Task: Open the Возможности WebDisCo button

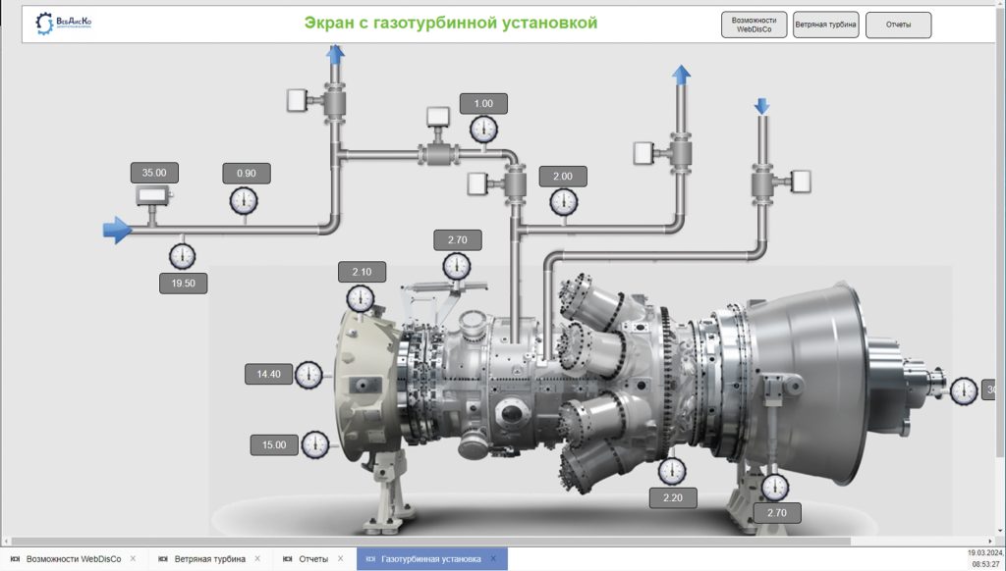Action: pyautogui.click(x=754, y=25)
